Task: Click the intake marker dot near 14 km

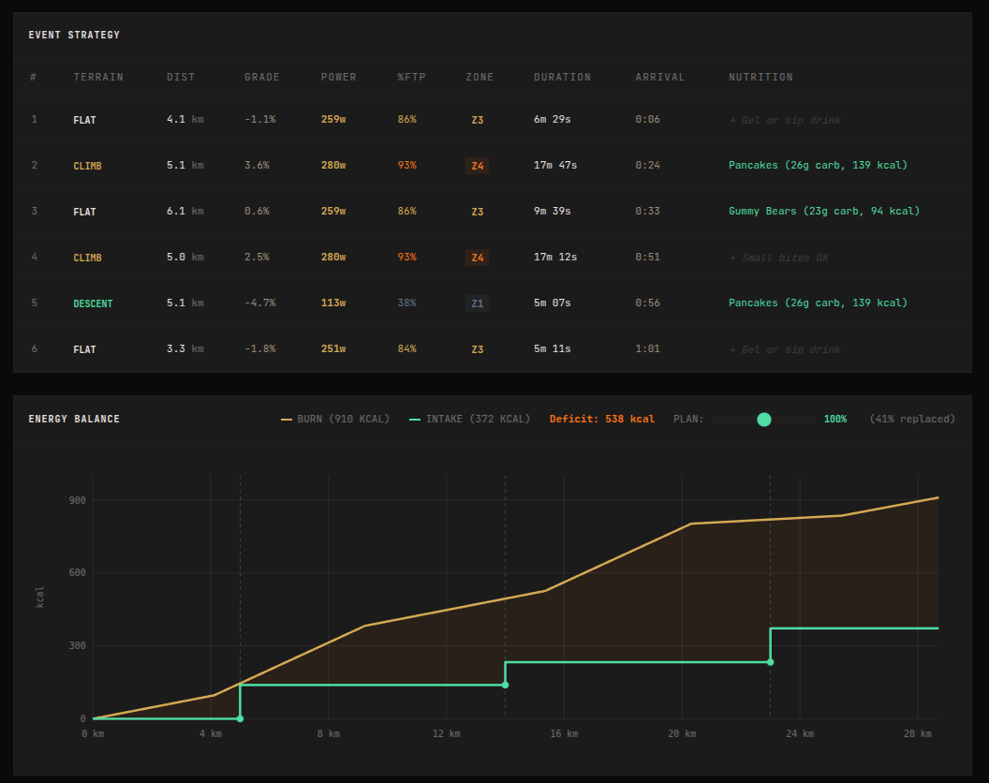Action: (x=505, y=685)
